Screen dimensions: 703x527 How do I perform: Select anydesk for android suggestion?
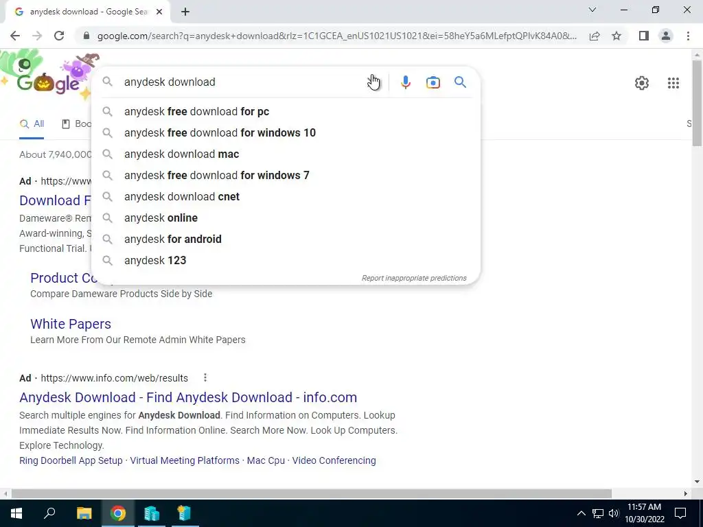click(x=286, y=239)
